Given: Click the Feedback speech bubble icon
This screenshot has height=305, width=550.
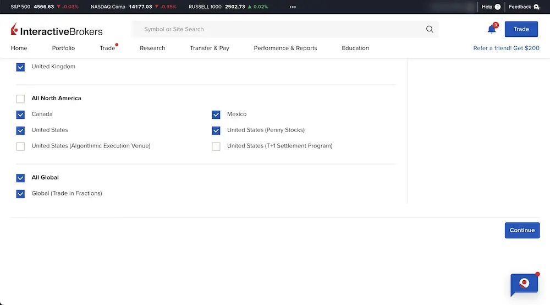Looking at the screenshot, I should click(536, 7).
